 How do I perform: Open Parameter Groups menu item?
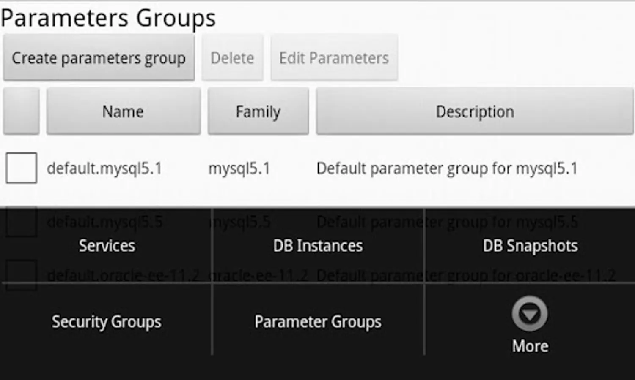click(318, 322)
